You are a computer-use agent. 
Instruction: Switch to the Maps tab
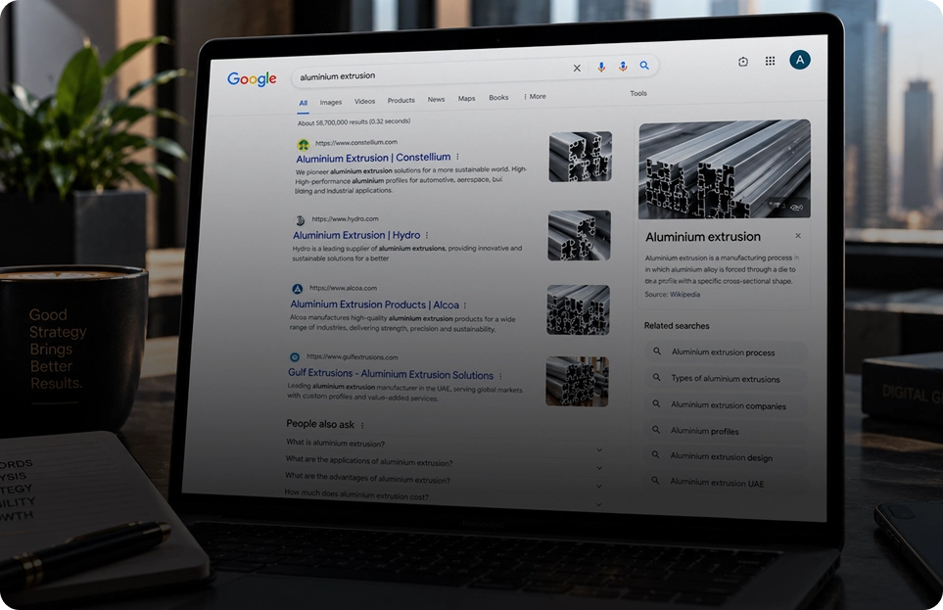(467, 98)
